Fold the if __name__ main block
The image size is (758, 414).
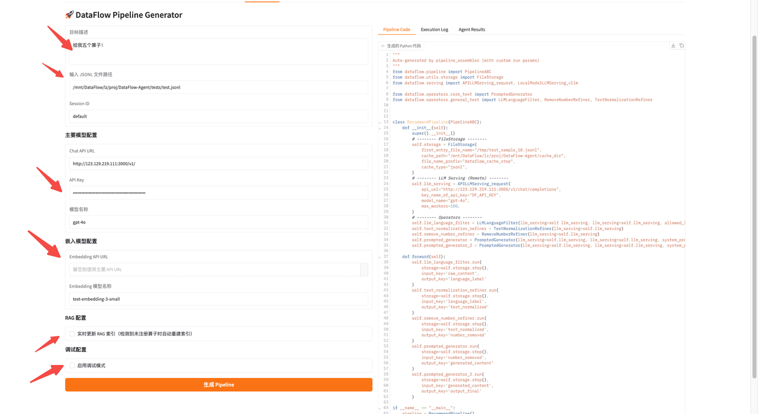(380, 408)
